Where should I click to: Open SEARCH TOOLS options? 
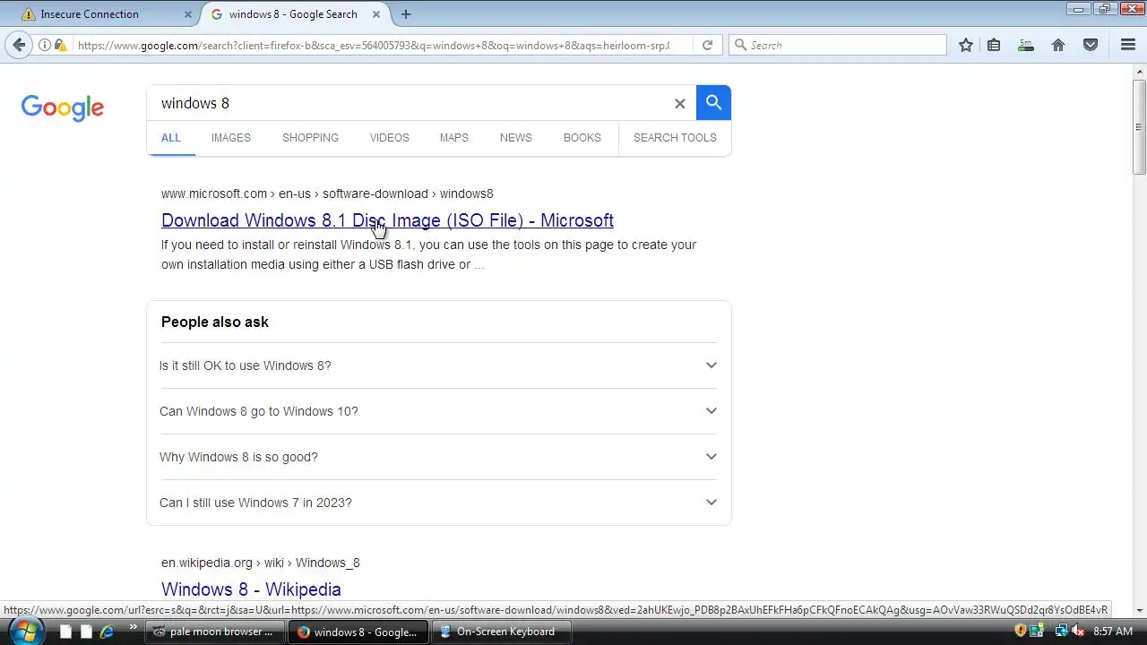click(x=675, y=138)
